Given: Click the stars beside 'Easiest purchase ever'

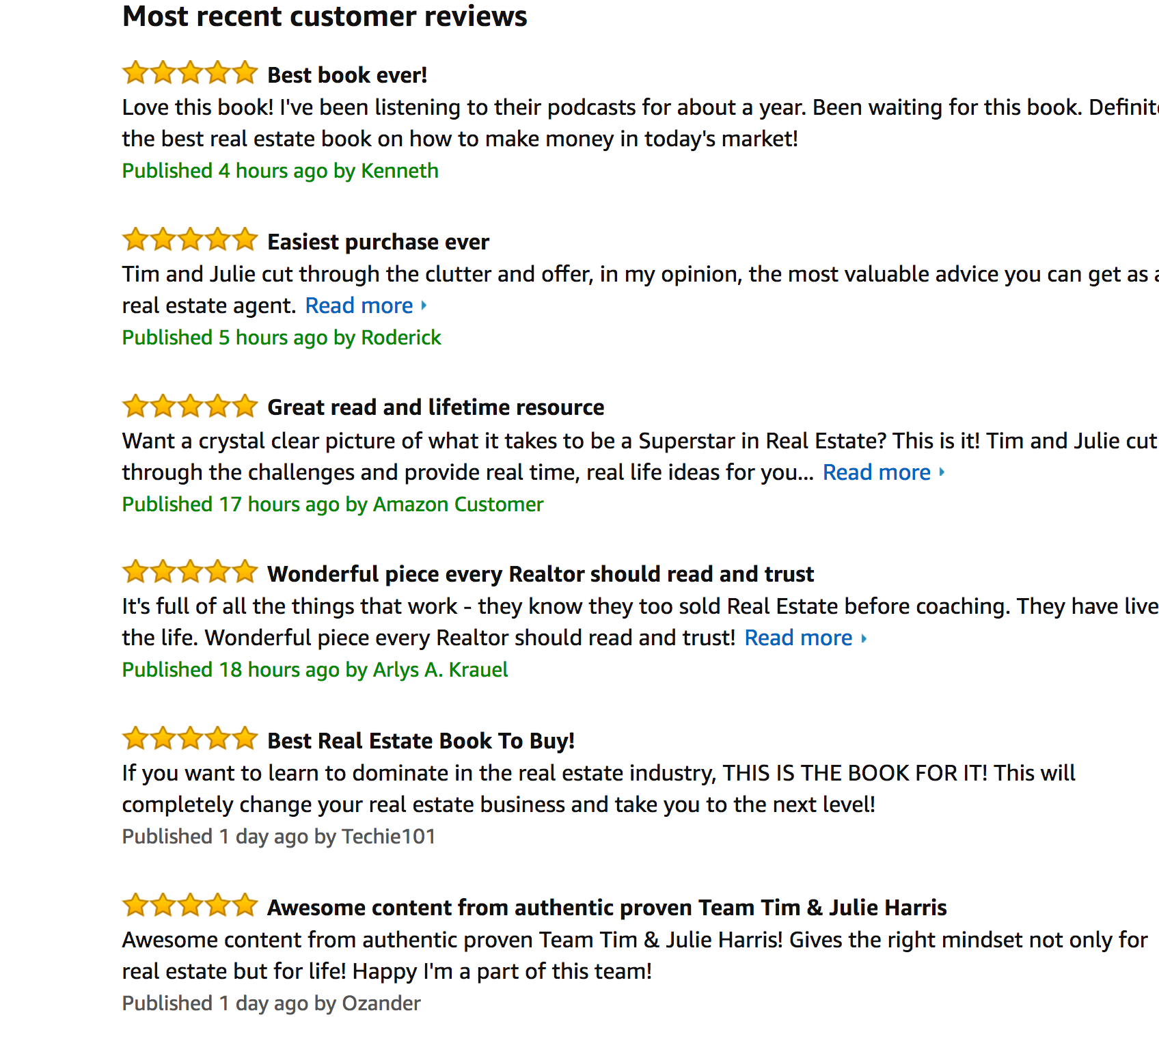Looking at the screenshot, I should 189,240.
